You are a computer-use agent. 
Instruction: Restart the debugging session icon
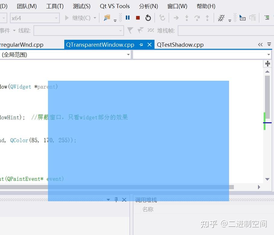click(x=148, y=17)
